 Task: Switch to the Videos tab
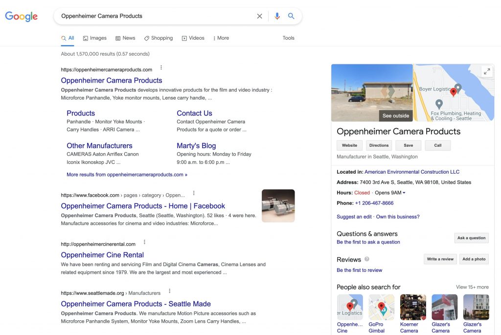[193, 38]
